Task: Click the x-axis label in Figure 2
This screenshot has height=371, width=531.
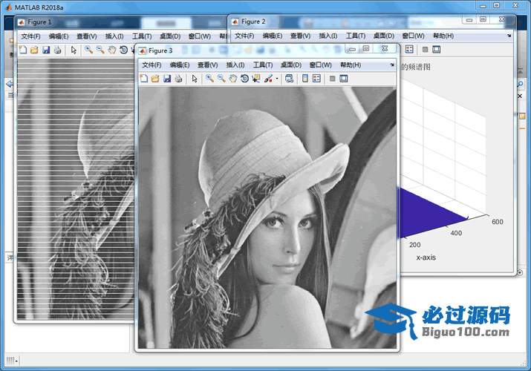Action: [426, 257]
